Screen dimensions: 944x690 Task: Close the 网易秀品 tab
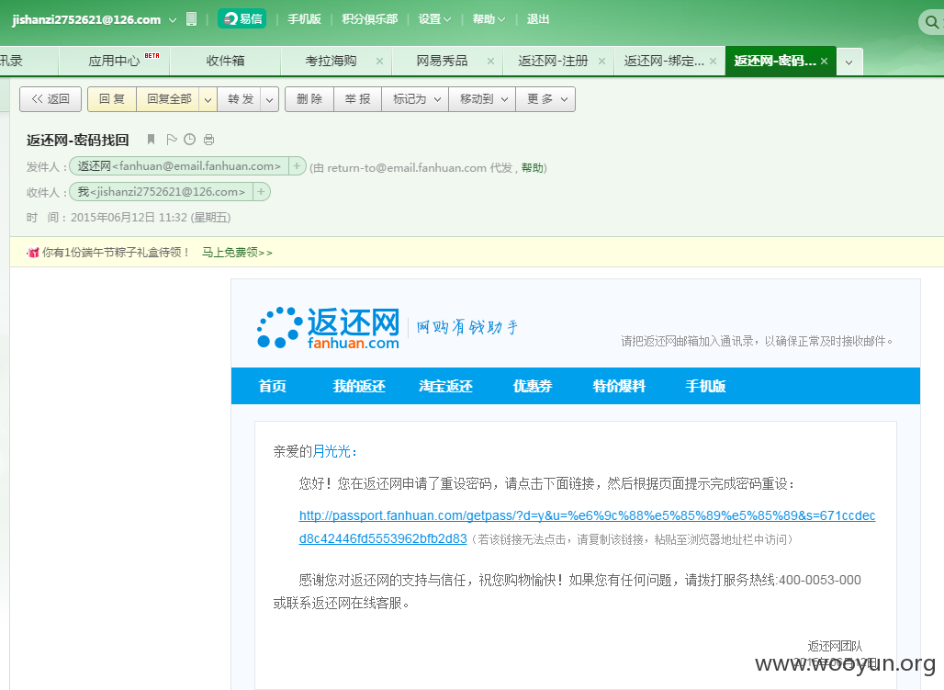(490, 61)
